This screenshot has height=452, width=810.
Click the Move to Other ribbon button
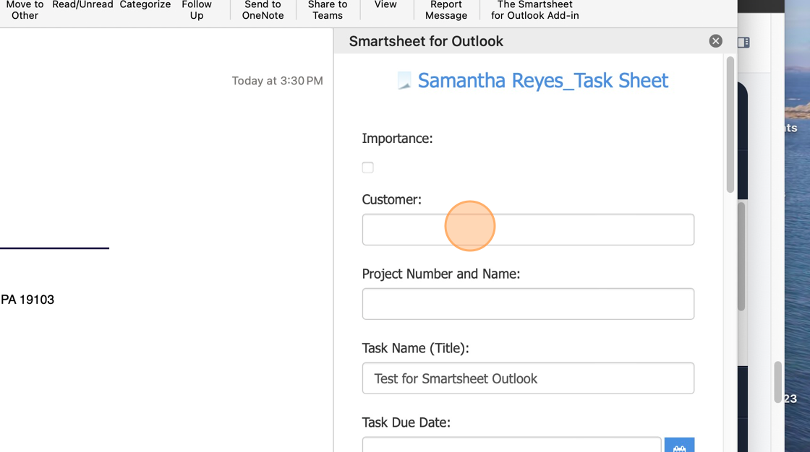pos(25,10)
